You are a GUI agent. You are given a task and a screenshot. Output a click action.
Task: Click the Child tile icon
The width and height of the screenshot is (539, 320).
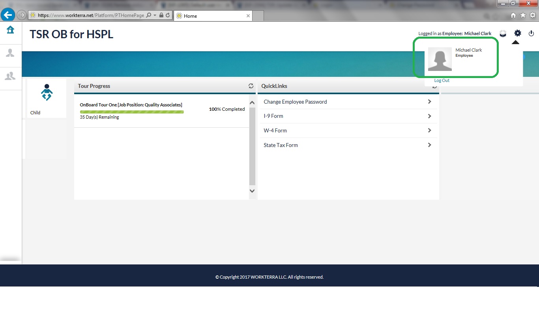click(x=47, y=92)
